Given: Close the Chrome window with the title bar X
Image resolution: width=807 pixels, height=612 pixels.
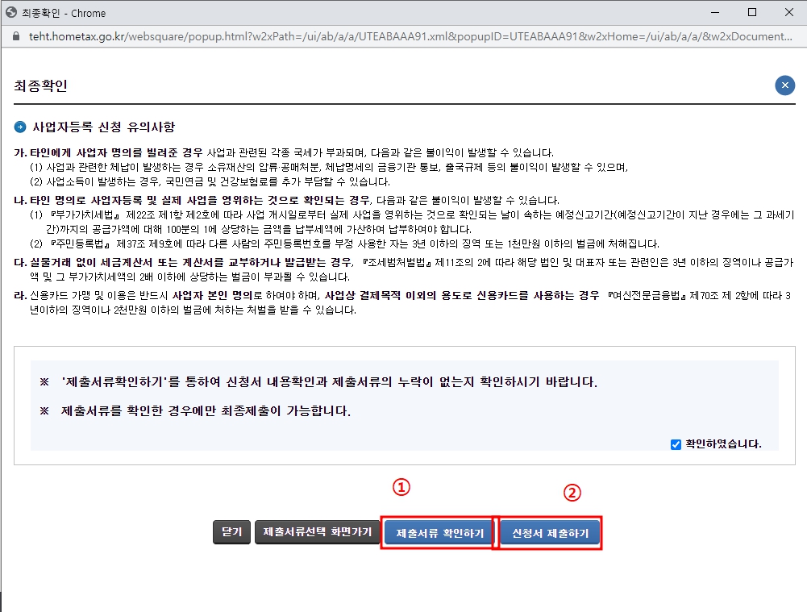Looking at the screenshot, I should pos(789,12).
